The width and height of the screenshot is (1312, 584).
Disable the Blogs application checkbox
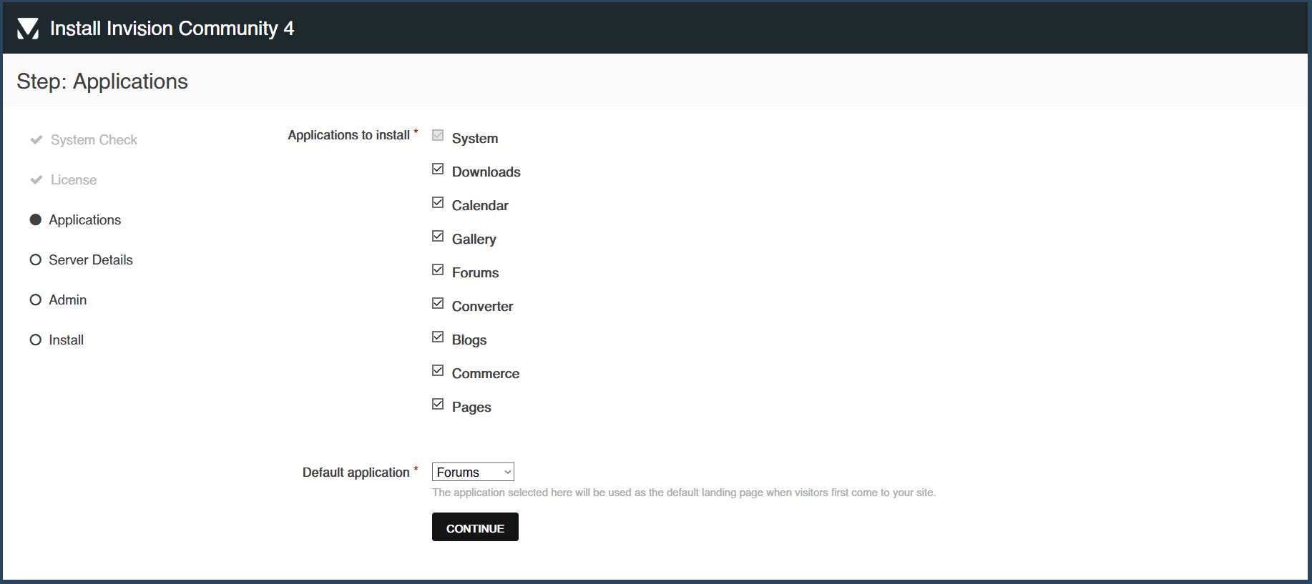[438, 337]
